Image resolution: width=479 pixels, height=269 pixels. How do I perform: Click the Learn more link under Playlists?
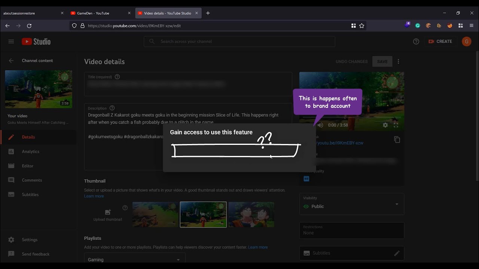click(x=258, y=247)
